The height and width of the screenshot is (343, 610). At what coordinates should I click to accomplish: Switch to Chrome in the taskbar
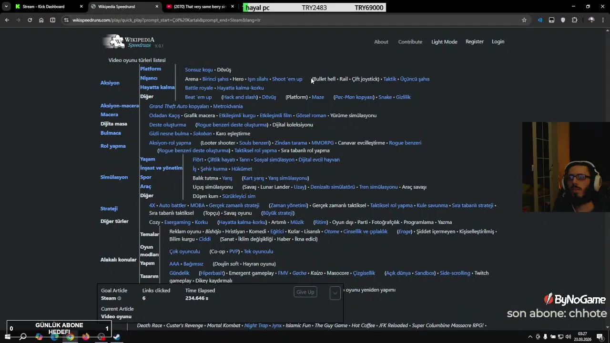pyautogui.click(x=70, y=337)
